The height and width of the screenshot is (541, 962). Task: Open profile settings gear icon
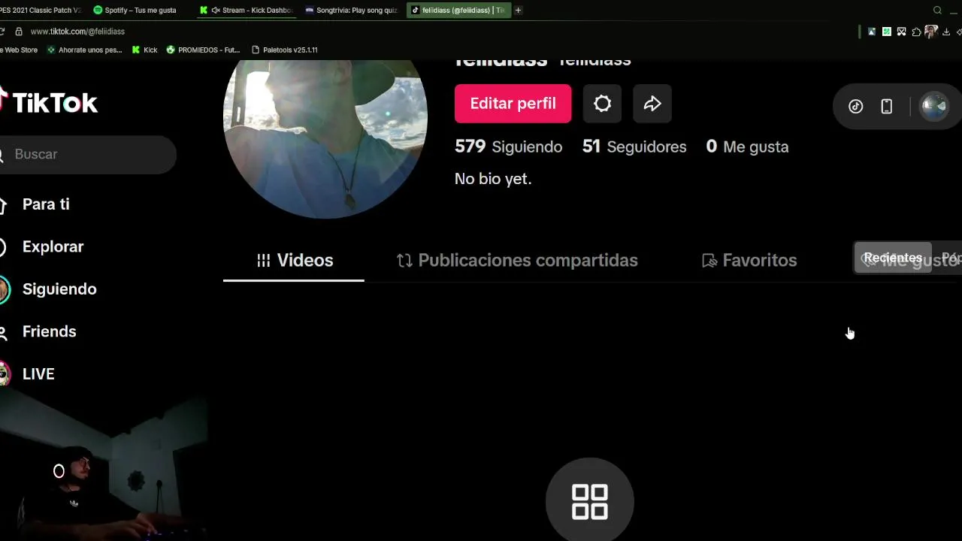click(x=602, y=104)
